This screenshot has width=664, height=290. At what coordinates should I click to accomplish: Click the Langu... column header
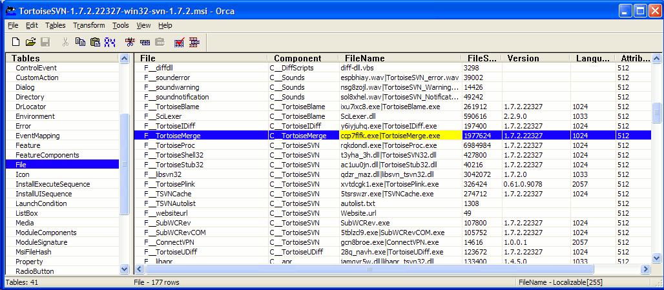click(x=592, y=58)
